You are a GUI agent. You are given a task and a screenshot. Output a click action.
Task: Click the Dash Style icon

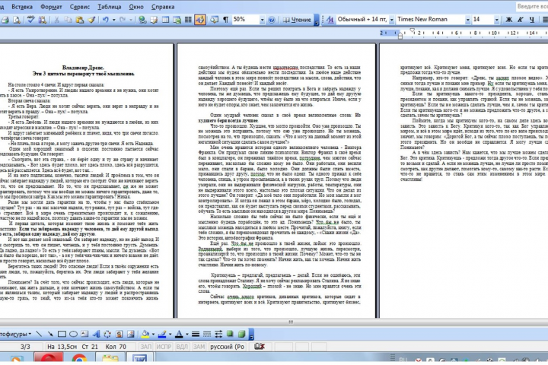pyautogui.click(x=207, y=335)
